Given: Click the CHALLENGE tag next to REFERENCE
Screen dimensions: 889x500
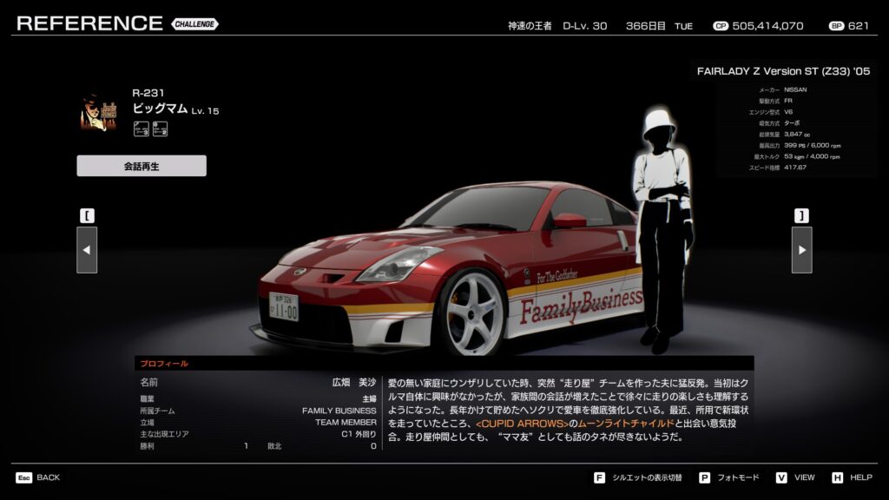Looking at the screenshot, I should (194, 24).
